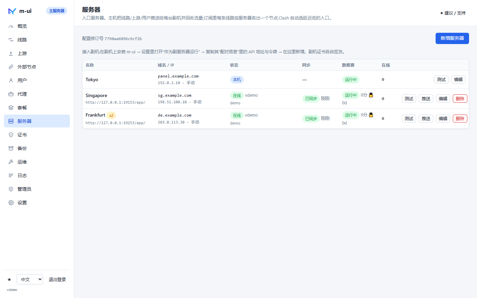Click 新增服务器 button
477x298 pixels.
[452, 38]
